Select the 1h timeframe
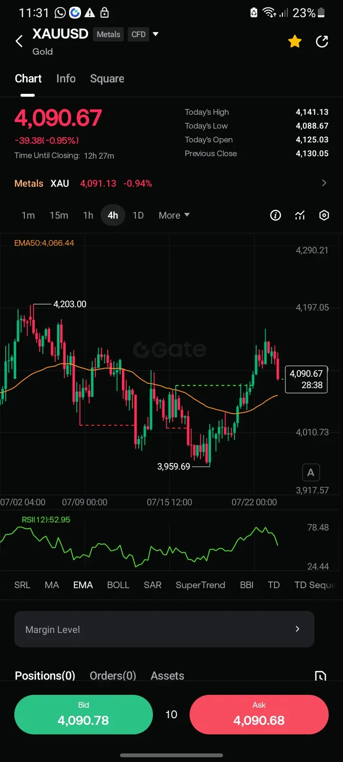This screenshot has height=762, width=343. [88, 215]
